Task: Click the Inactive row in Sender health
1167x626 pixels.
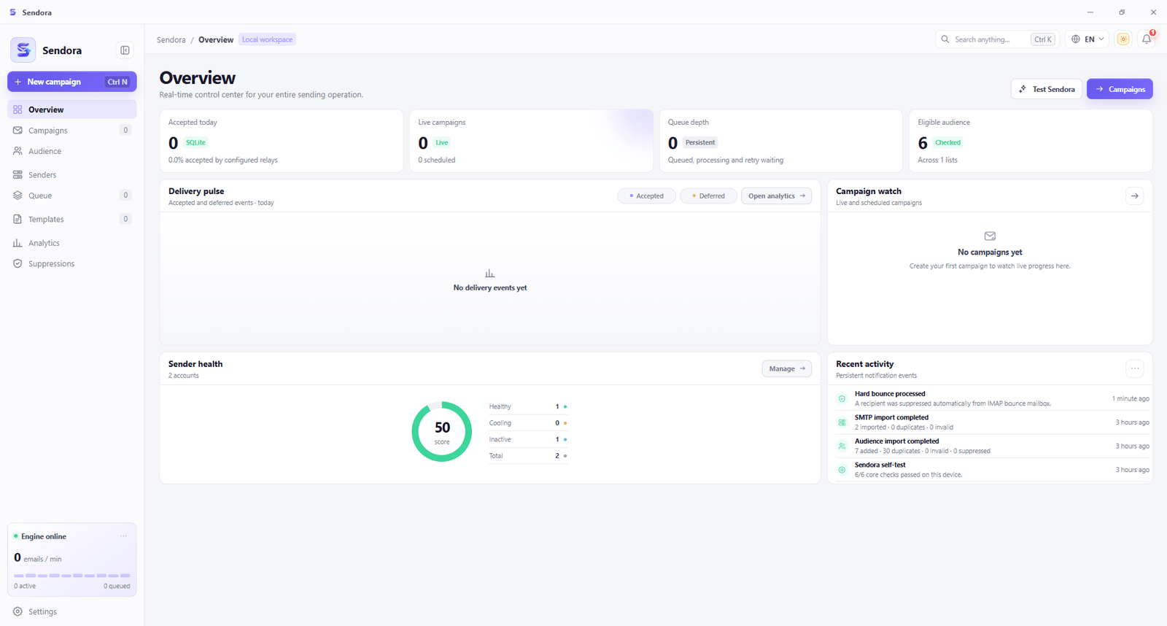Action: coord(528,439)
